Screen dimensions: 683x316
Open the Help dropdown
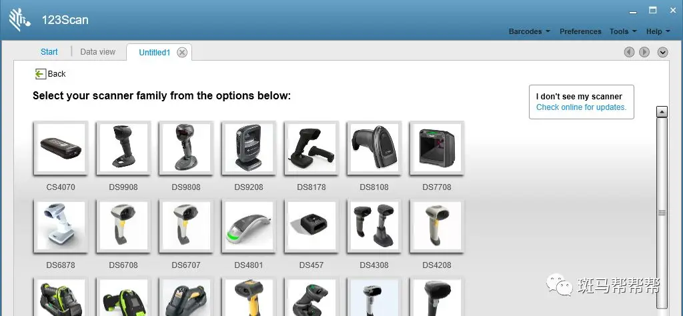pyautogui.click(x=658, y=31)
